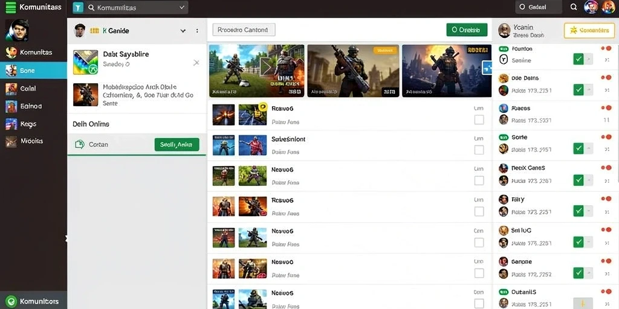Open the green hamburger menu icon
The image size is (619, 309).
click(x=11, y=7)
